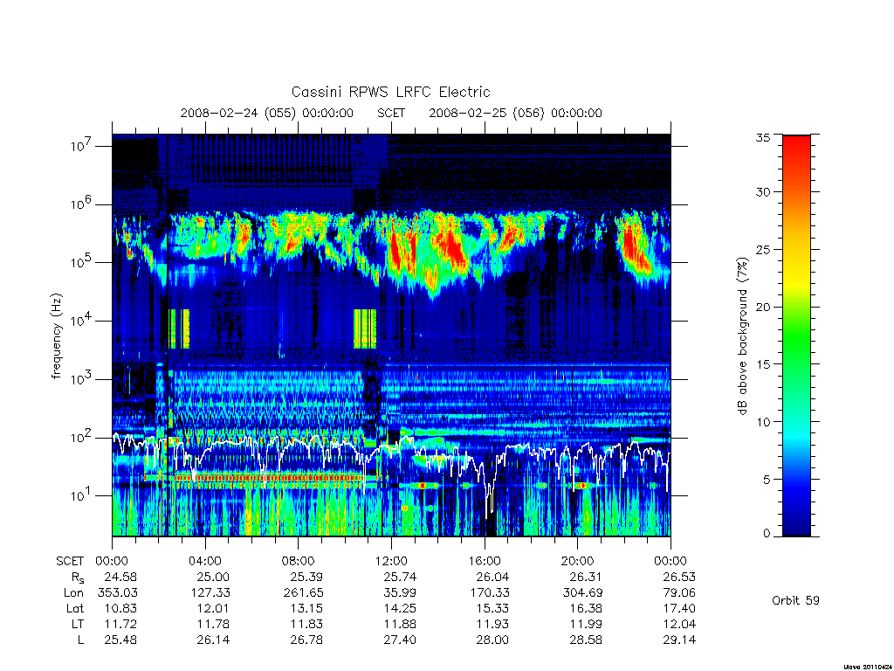Viewport: 894px width, 671px height.
Task: Click the L value 28.00
Action: [492, 640]
